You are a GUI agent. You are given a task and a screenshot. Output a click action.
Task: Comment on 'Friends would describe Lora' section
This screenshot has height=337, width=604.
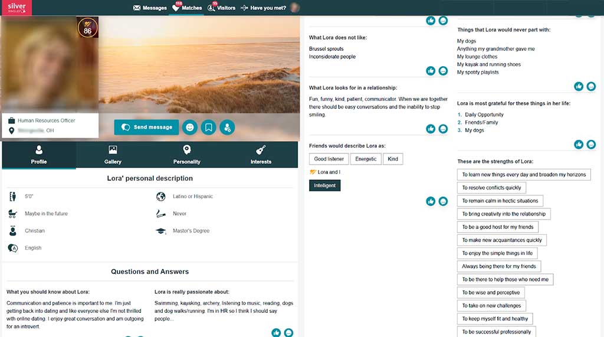tap(444, 201)
